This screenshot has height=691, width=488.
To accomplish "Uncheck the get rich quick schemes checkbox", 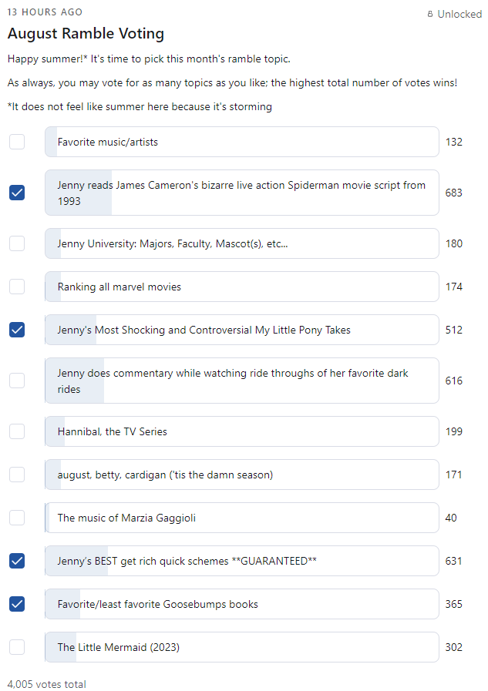I will tap(17, 561).
